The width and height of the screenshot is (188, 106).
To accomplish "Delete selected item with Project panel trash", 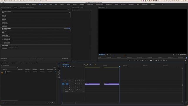I will tap(55, 103).
